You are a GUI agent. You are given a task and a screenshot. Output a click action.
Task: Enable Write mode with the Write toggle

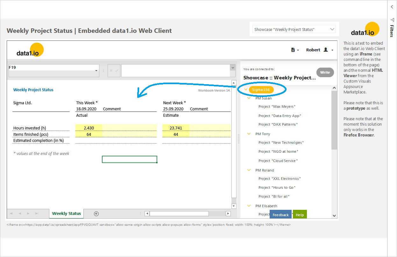(x=325, y=72)
